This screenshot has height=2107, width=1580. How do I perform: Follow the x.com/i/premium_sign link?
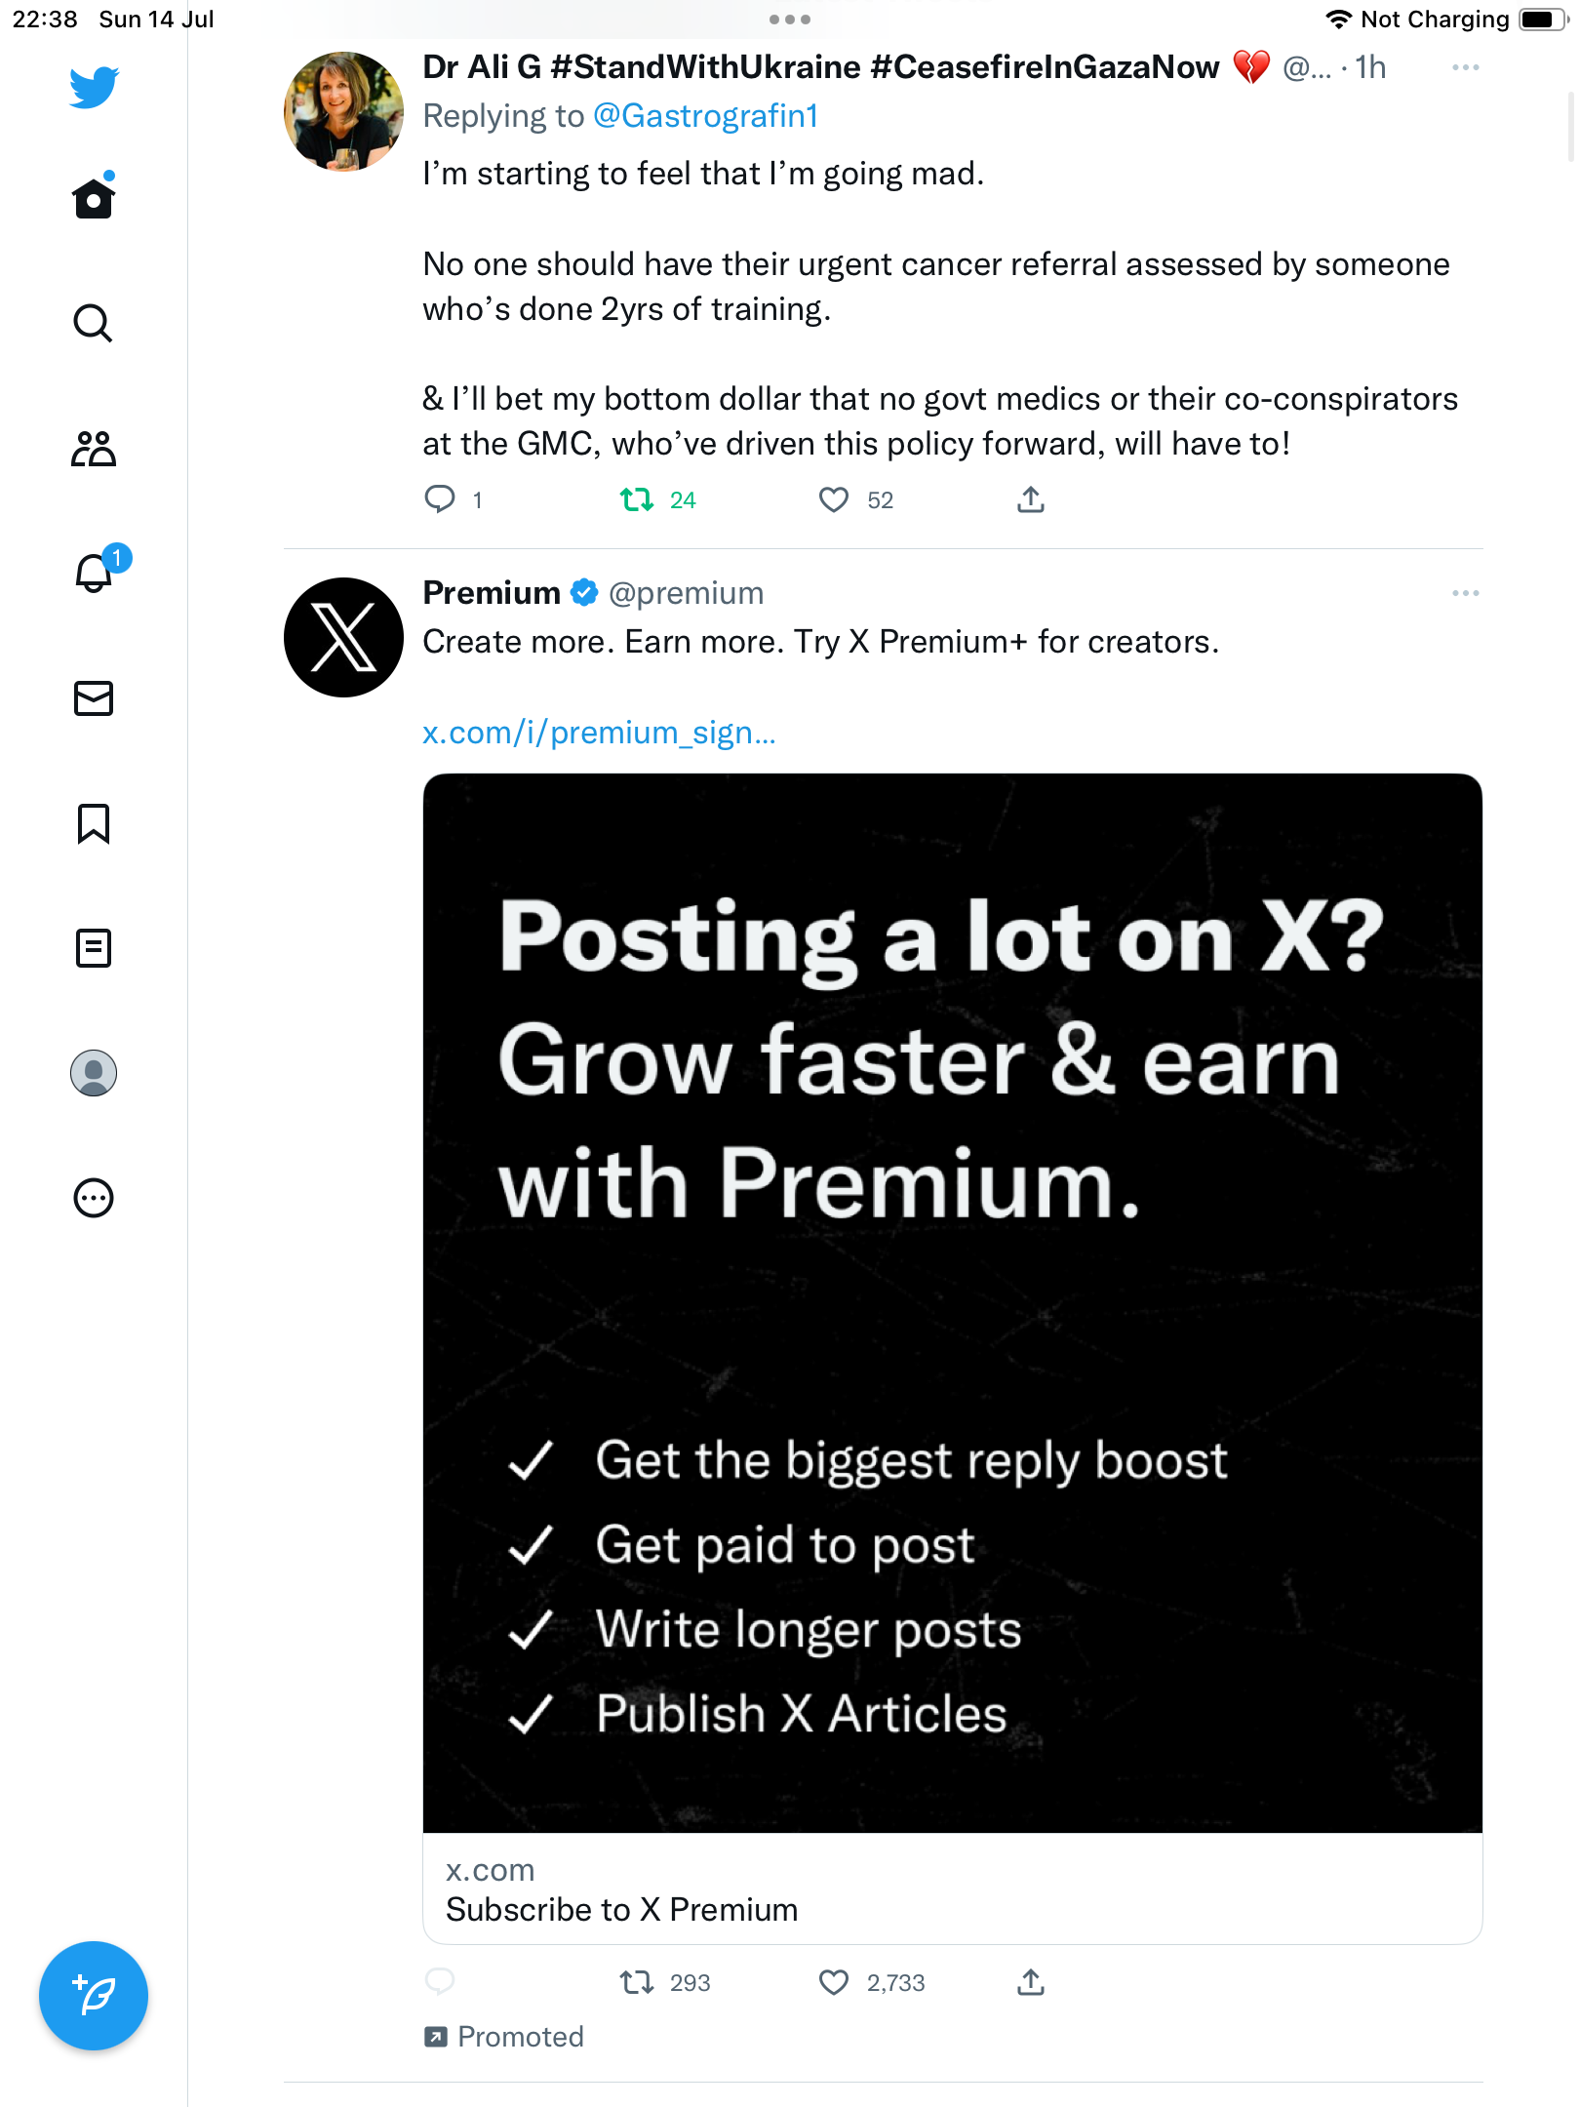tap(599, 733)
